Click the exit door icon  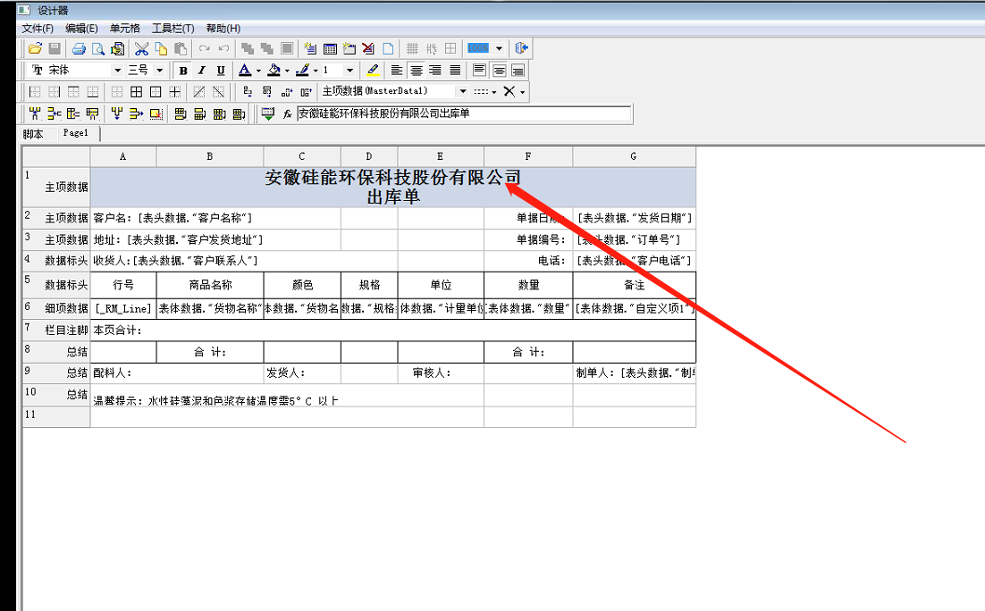[x=521, y=48]
